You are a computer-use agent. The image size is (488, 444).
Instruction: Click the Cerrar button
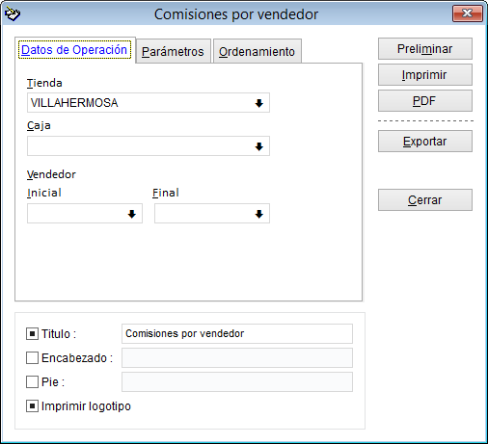tap(425, 200)
